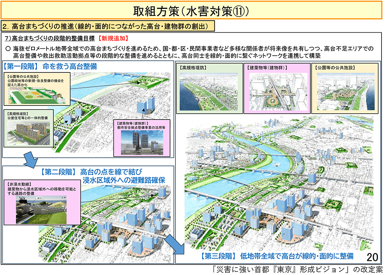Click the circle bullet before 海抜ゼロメートル地帯
The height and width of the screenshot is (275, 385).
pyautogui.click(x=7, y=49)
